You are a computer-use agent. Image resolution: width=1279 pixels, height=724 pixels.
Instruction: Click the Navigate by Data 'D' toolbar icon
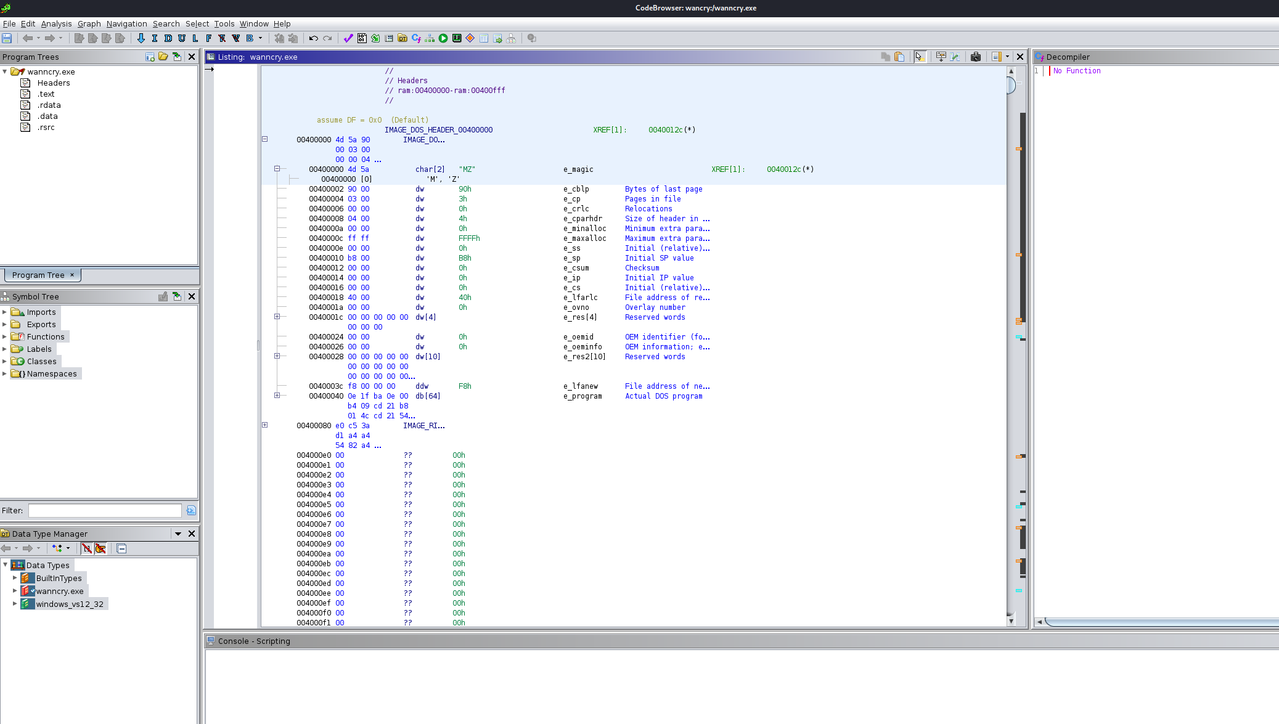click(168, 38)
